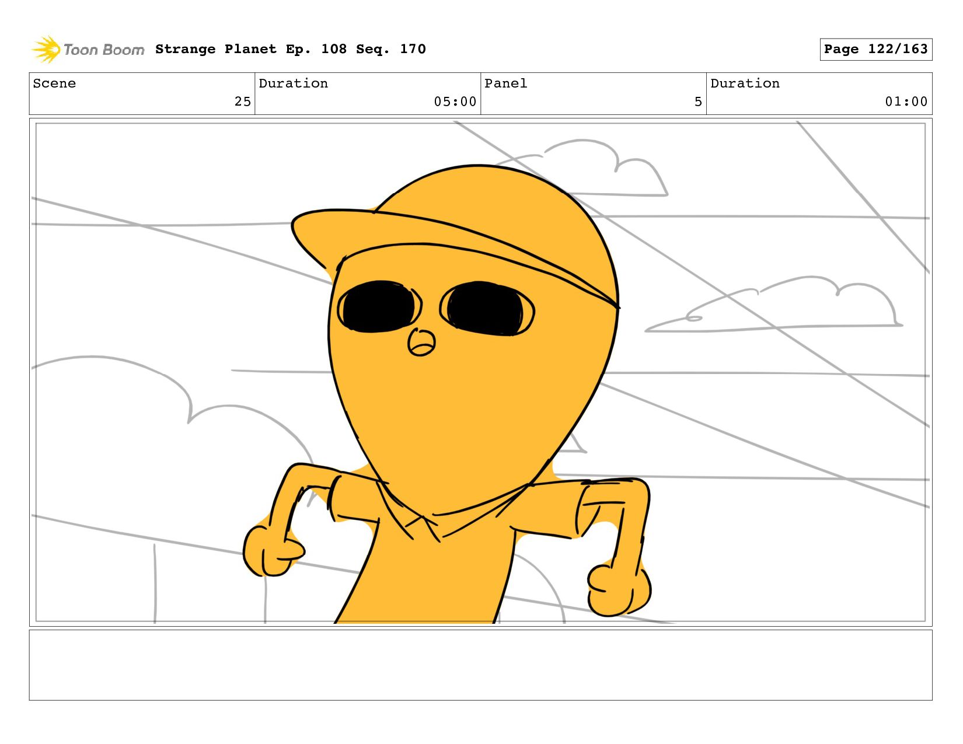Click the 'Page 122/163' box

[875, 49]
